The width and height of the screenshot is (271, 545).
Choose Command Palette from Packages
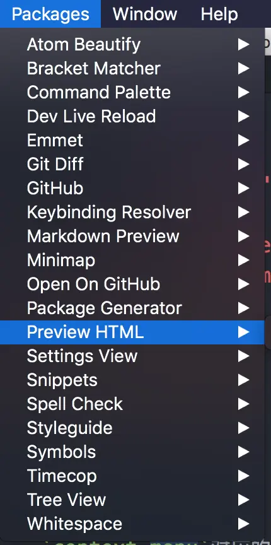[x=132, y=93]
